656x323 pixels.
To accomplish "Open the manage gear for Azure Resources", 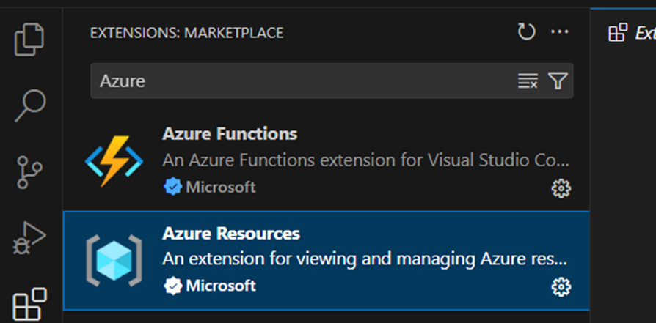I will pos(561,287).
